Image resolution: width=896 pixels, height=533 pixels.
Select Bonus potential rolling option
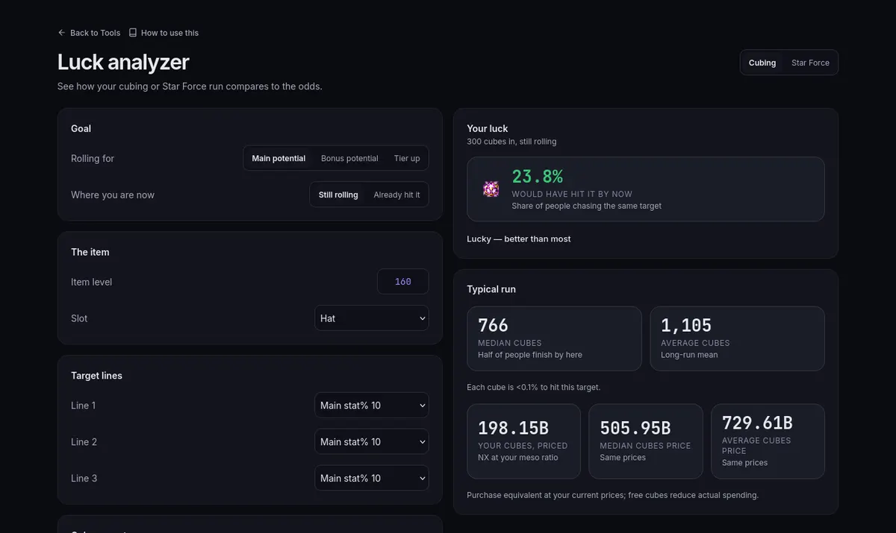pyautogui.click(x=349, y=158)
